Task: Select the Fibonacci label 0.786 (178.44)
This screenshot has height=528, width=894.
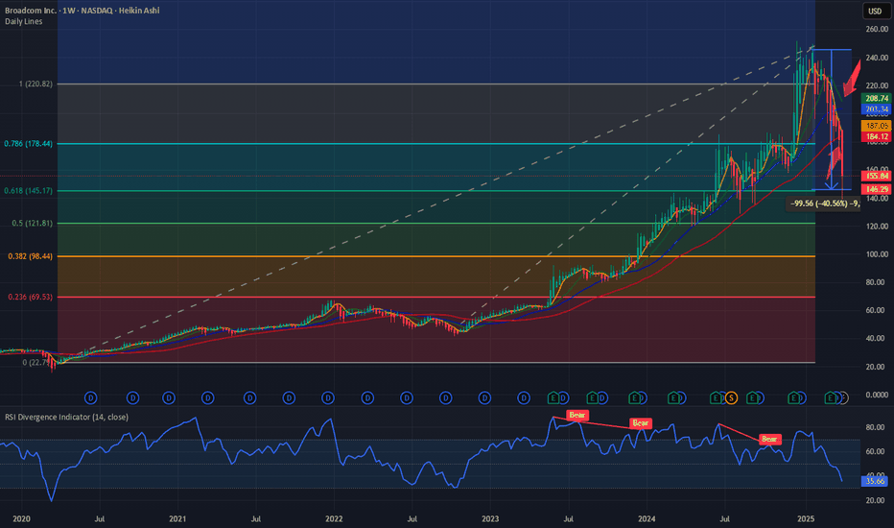Action: [x=28, y=144]
